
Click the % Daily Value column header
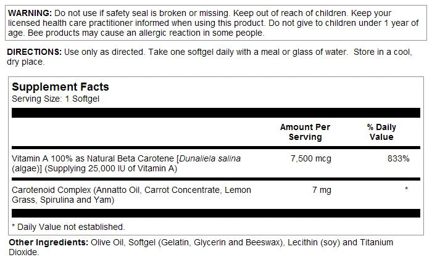point(381,132)
